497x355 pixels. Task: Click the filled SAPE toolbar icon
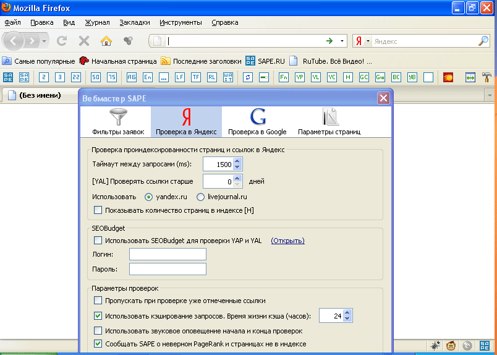(8, 77)
